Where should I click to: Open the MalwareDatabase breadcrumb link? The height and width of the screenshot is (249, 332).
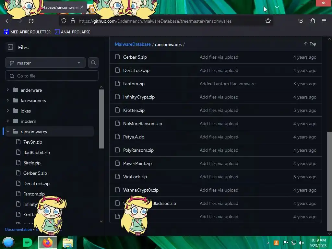(x=133, y=44)
